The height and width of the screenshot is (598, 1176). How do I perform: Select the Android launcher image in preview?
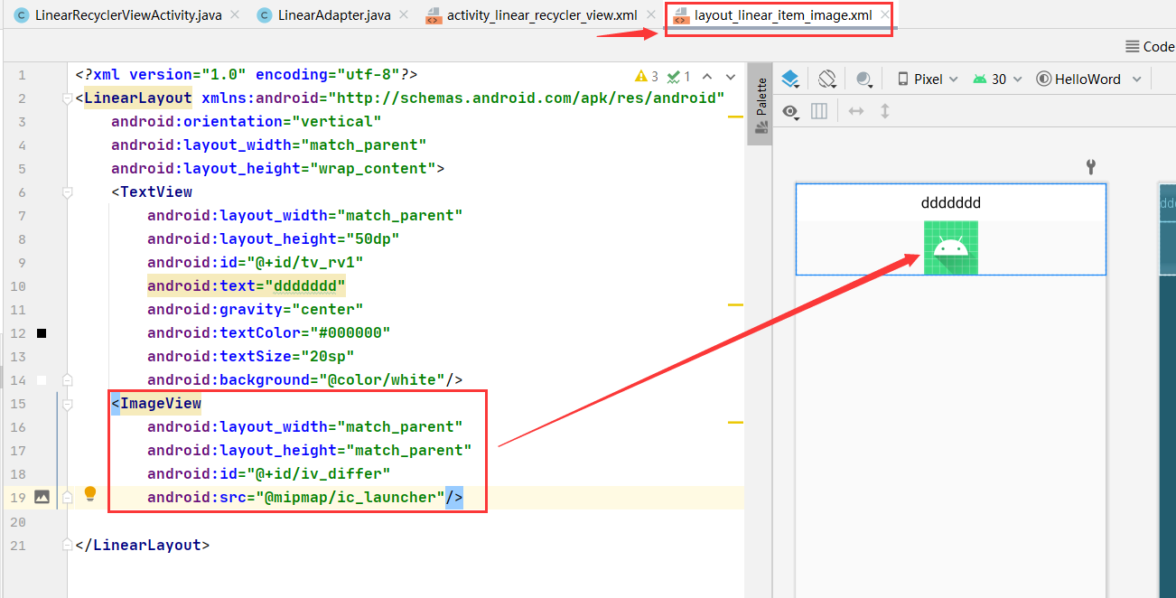tap(950, 248)
